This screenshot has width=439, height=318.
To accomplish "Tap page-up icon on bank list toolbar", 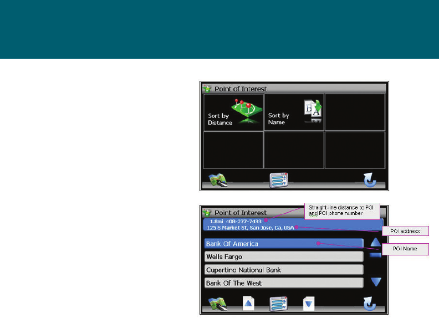I will [x=248, y=304].
